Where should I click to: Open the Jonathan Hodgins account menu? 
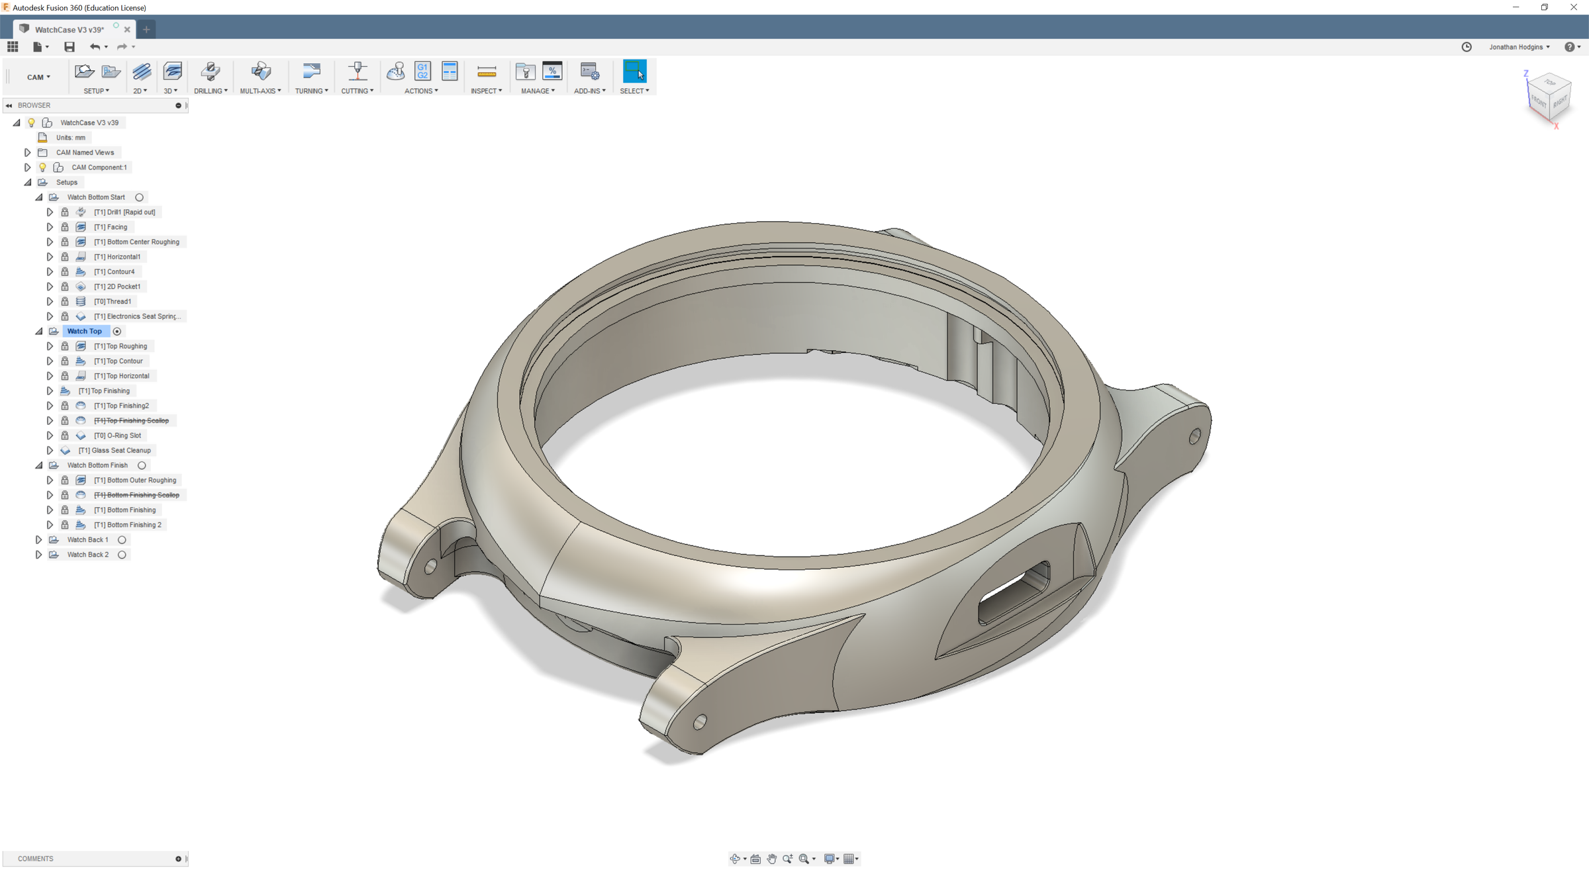pyautogui.click(x=1519, y=46)
